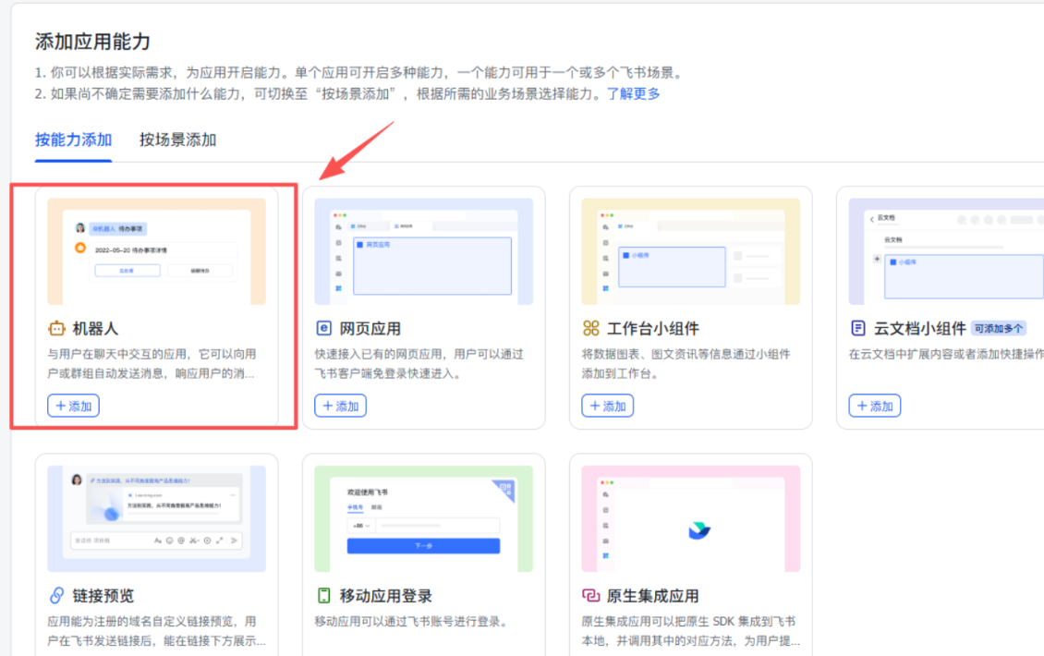Click the 移动应用登录 phone icon
Image resolution: width=1044 pixels, height=656 pixels.
coord(324,596)
